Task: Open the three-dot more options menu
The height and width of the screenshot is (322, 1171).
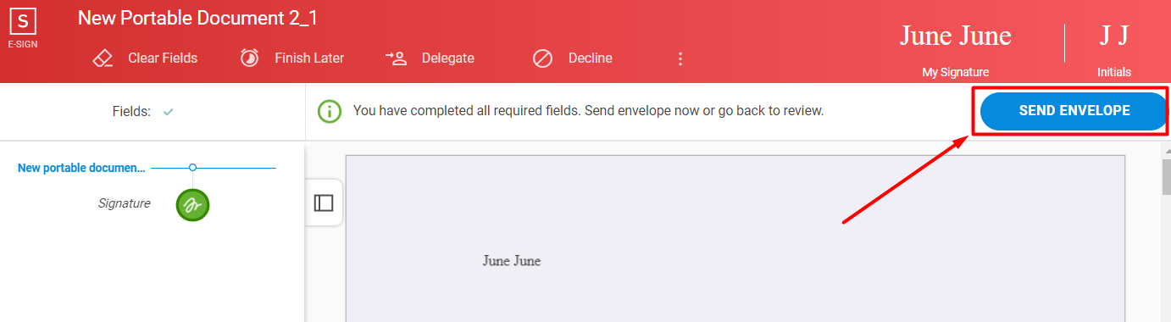Action: 680,58
